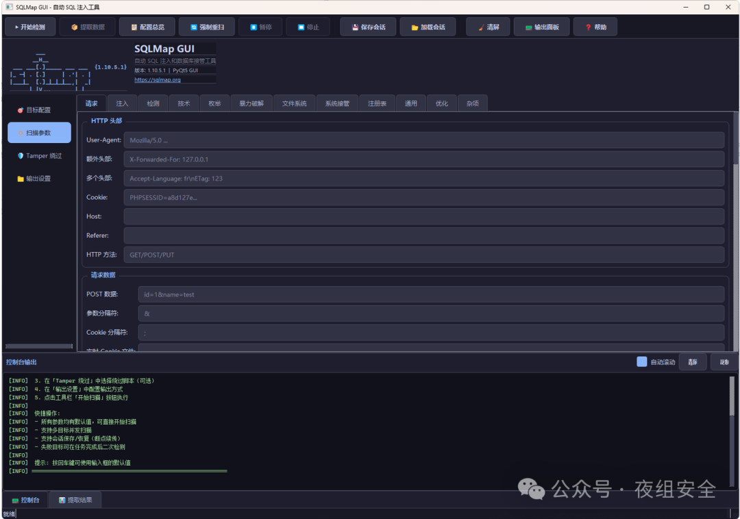The height and width of the screenshot is (519, 740).
Task: Load a session via 加载会话
Action: coord(428,27)
